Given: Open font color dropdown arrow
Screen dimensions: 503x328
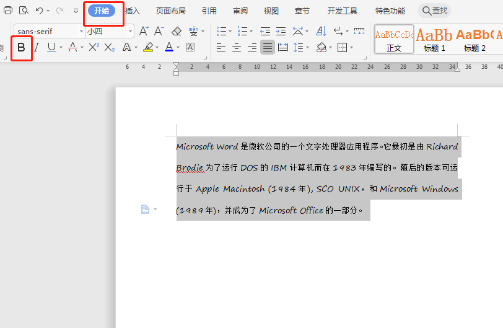Looking at the screenshot, I should 178,48.
